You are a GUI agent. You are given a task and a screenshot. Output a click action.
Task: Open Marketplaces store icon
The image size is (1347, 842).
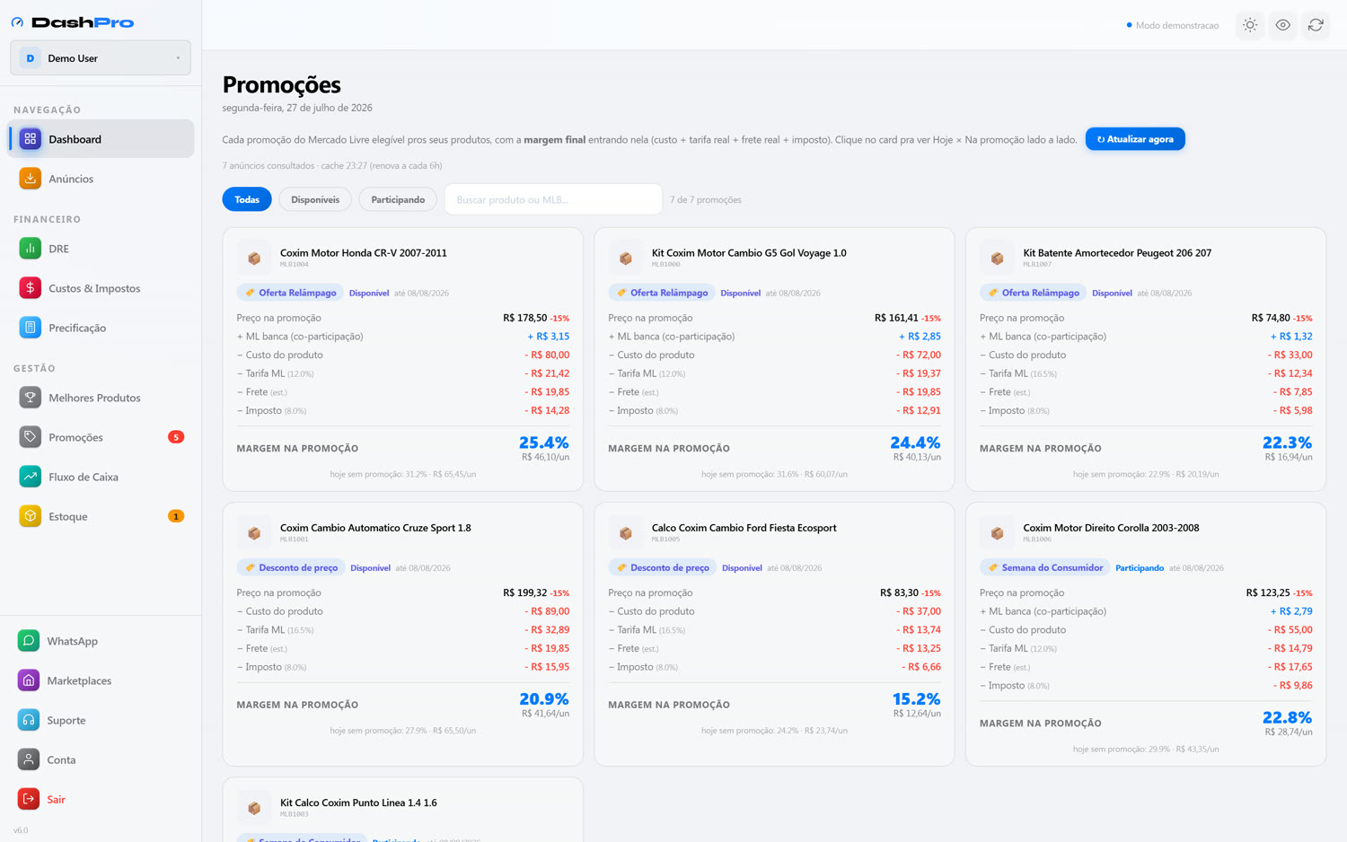tap(29, 680)
